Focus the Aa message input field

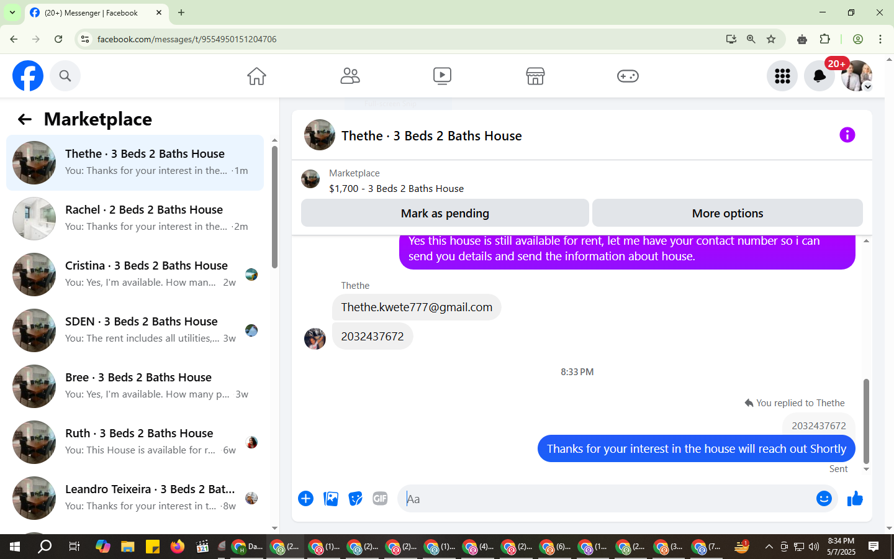point(608,498)
